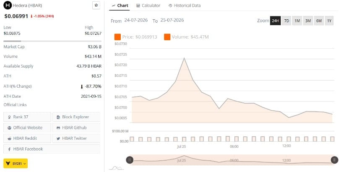The image size is (346, 172).
Task: Click the 06:00 label on the chart axis
Action: pos(234,146)
